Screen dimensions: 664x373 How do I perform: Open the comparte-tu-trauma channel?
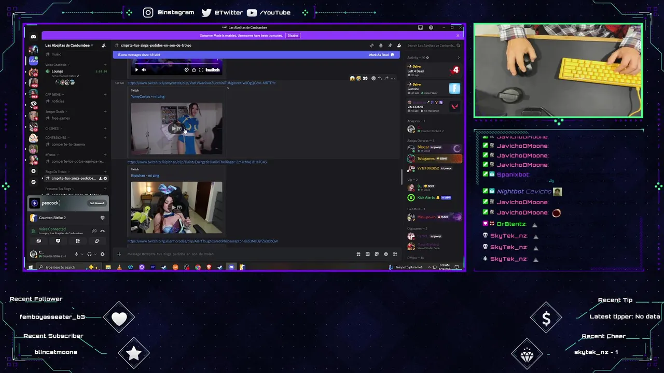point(68,145)
